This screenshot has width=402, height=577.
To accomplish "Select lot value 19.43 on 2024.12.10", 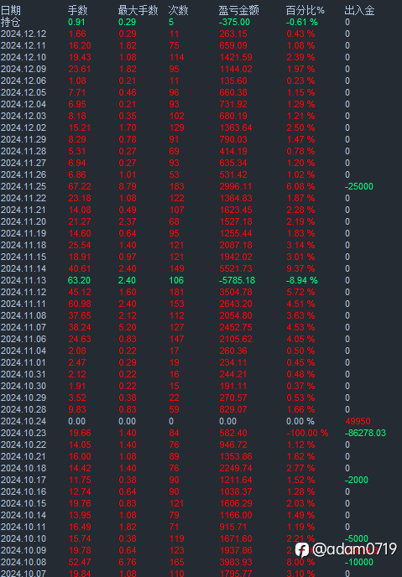I will click(x=80, y=57).
